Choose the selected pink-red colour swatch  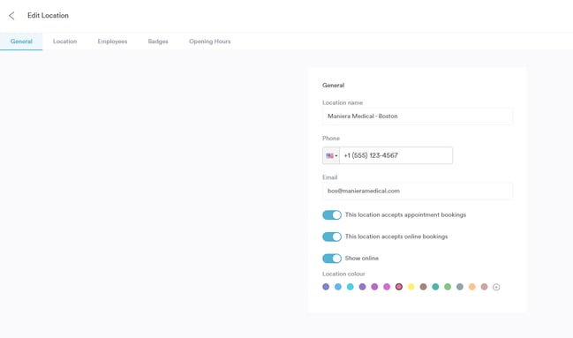399,287
